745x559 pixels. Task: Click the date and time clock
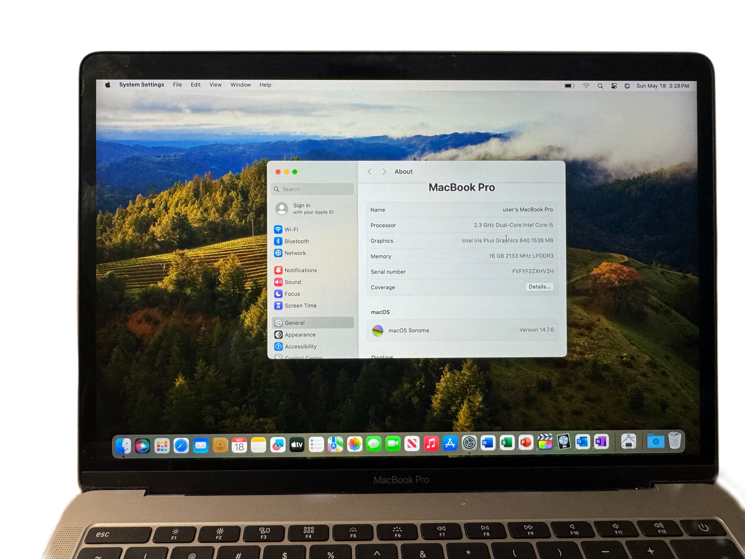(662, 86)
